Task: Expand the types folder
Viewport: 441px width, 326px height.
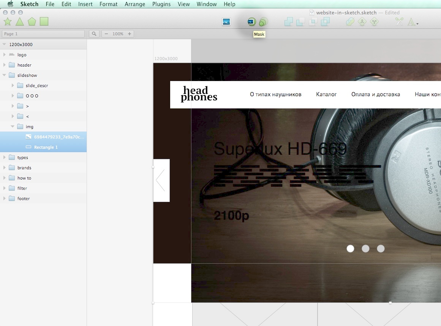Action: click(4, 157)
